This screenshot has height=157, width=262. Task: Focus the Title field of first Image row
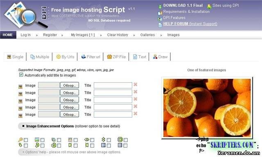(113, 85)
